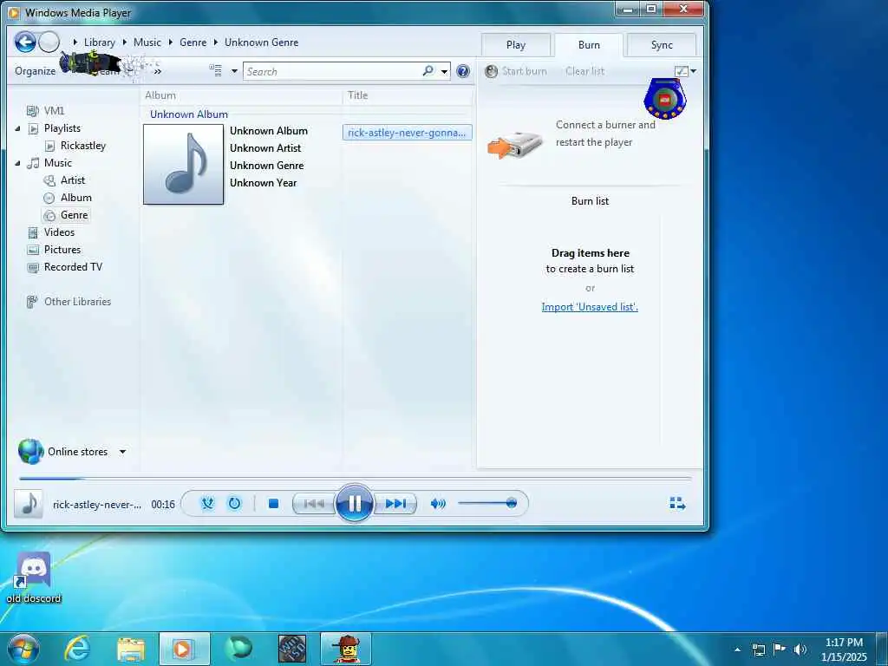Click the magnifier search icon

pos(428,71)
